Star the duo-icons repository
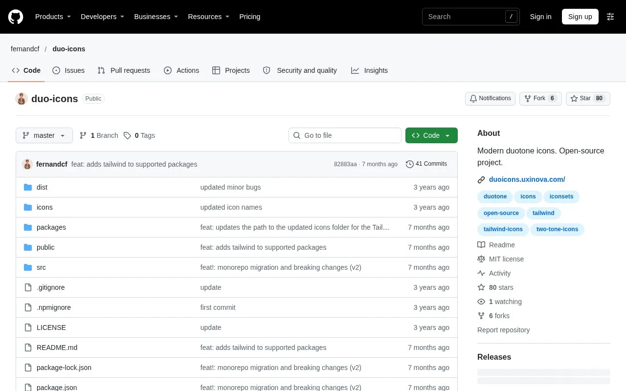Screen dimensions: 626x391 click(588, 98)
